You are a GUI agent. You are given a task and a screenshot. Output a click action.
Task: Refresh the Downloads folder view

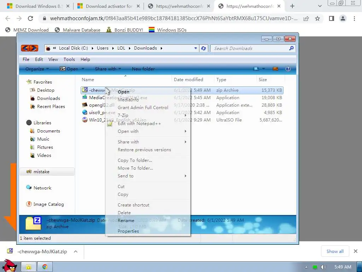(203, 48)
